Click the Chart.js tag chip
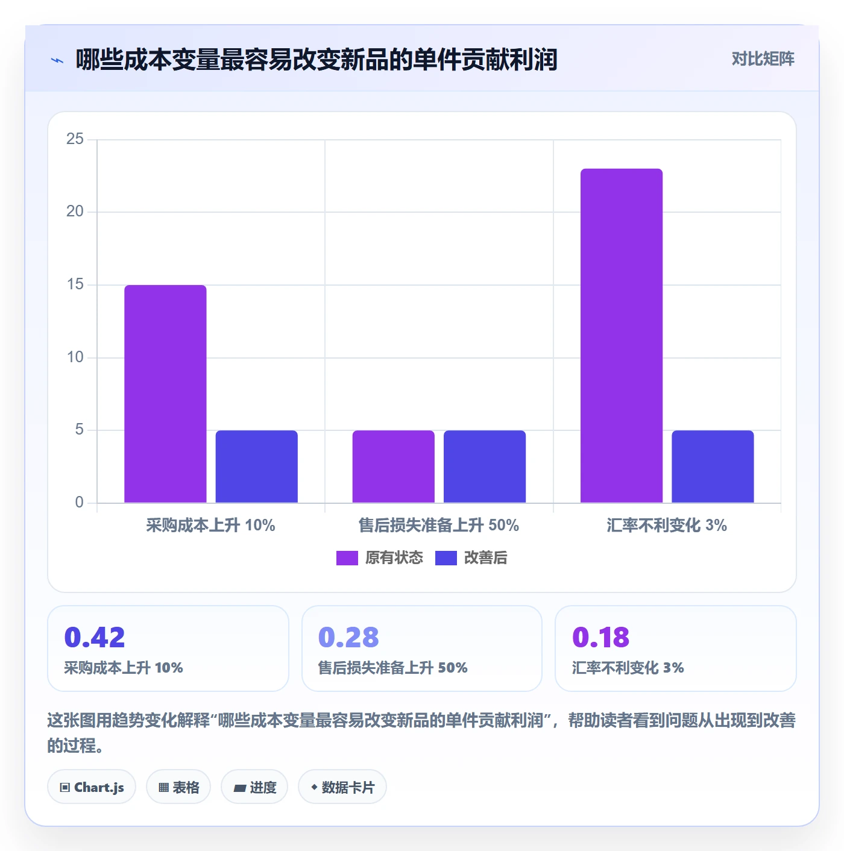 click(92, 787)
